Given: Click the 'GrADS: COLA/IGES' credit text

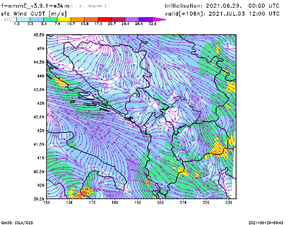Looking at the screenshot, I should point(17,223).
